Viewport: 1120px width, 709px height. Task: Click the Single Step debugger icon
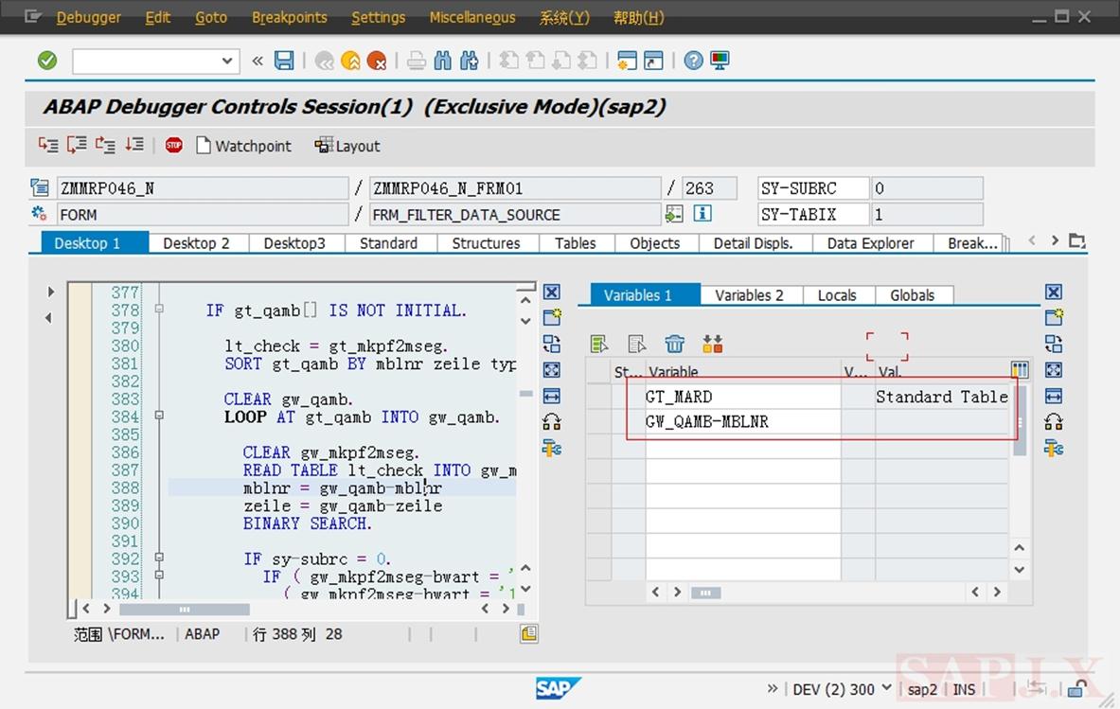[48, 145]
